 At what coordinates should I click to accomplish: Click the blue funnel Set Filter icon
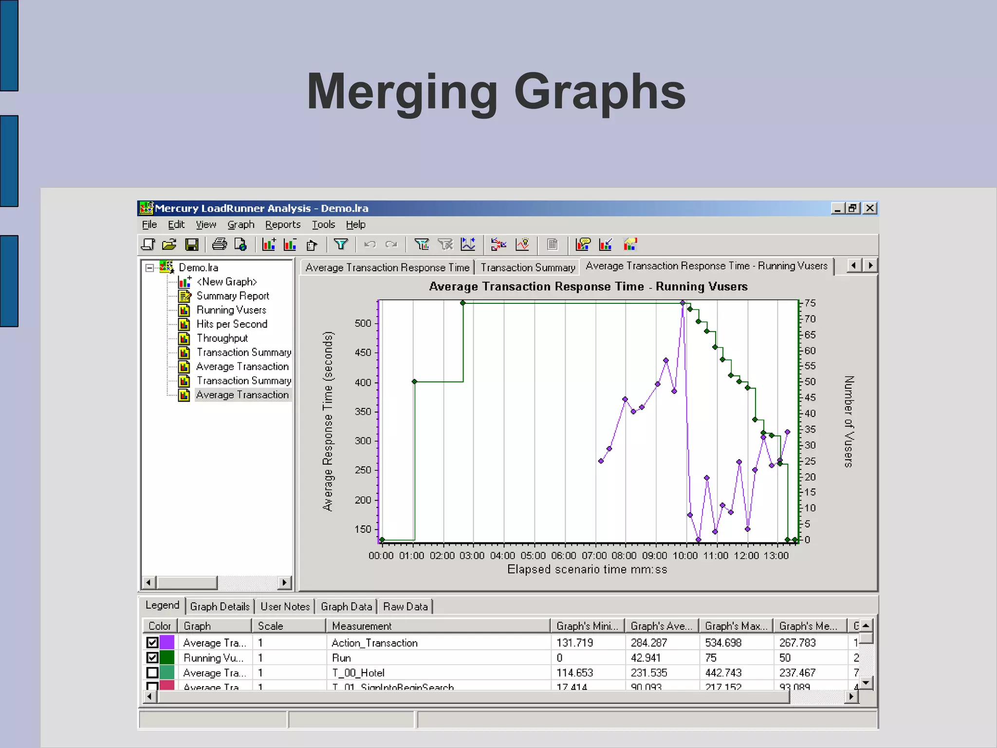pyautogui.click(x=341, y=244)
